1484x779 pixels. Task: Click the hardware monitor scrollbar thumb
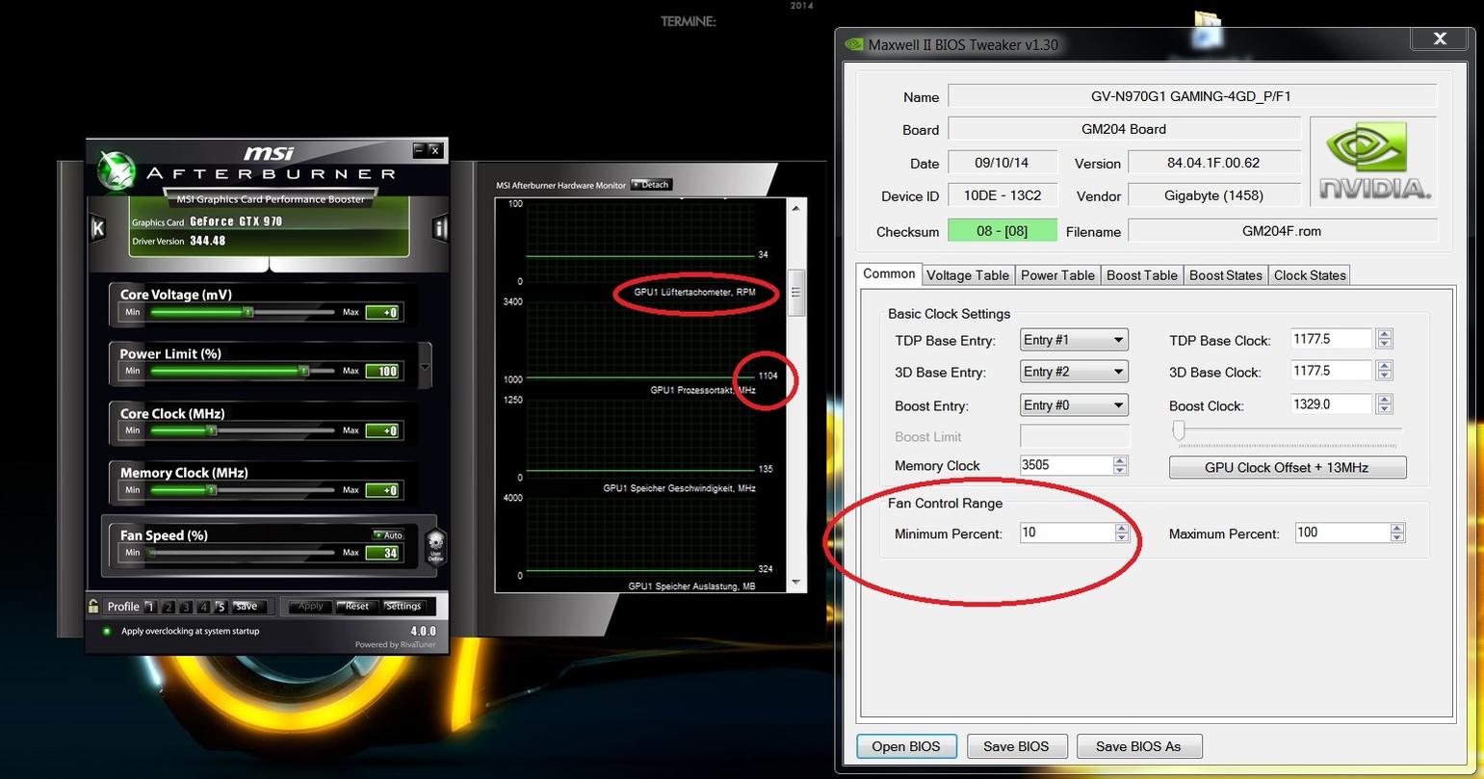(795, 292)
